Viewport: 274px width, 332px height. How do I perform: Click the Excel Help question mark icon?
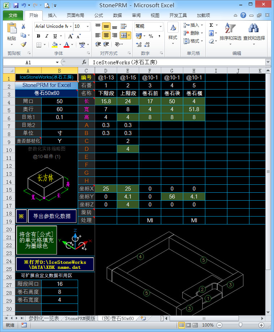point(243,15)
